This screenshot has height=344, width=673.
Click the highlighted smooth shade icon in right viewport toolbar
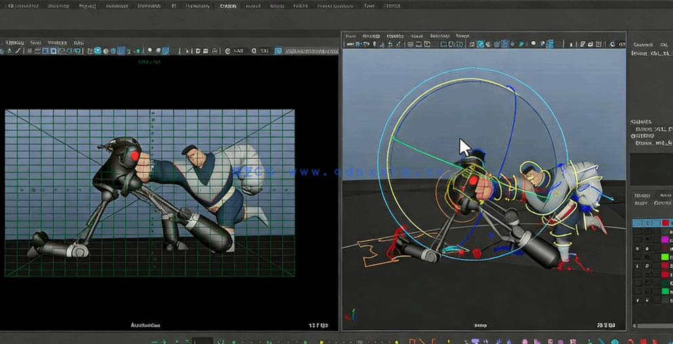pyautogui.click(x=480, y=45)
